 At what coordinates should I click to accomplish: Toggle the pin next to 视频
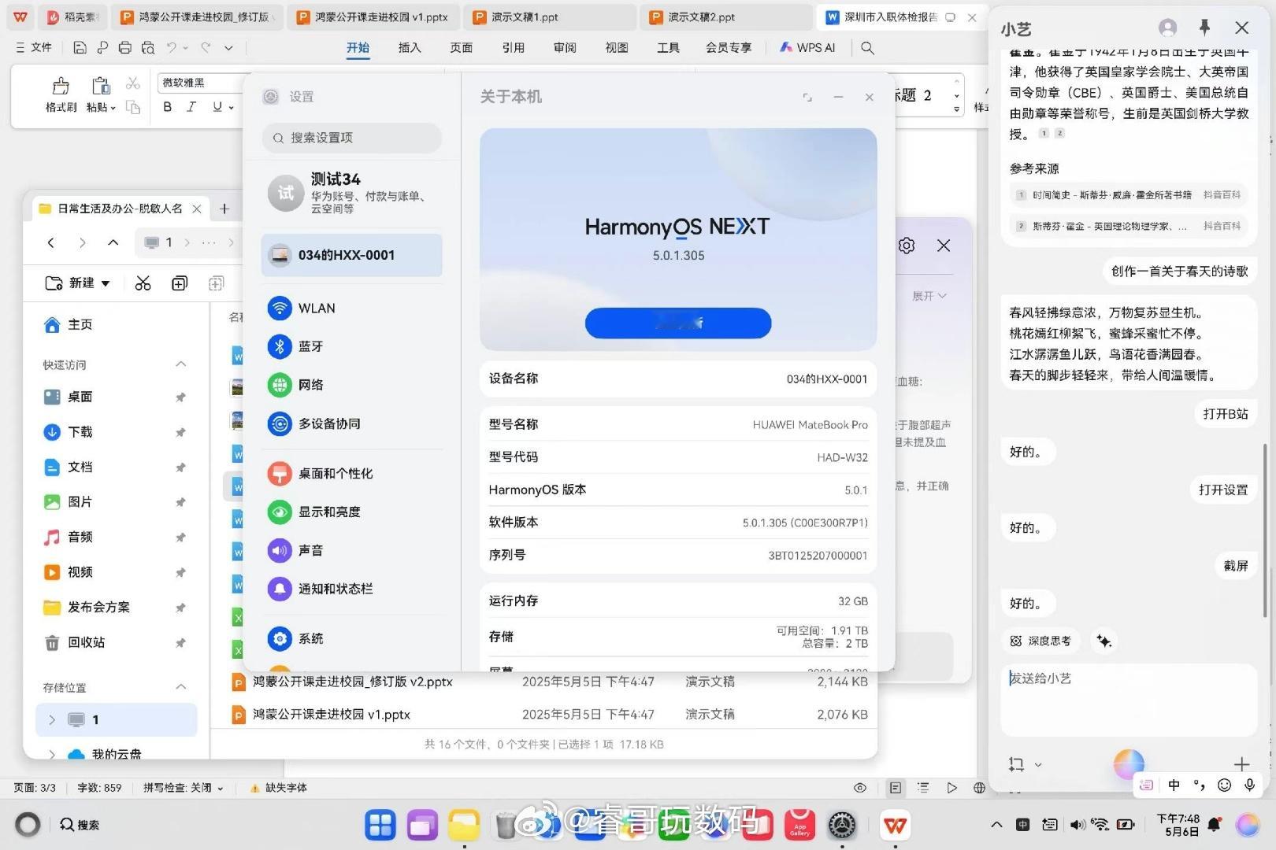tap(180, 572)
